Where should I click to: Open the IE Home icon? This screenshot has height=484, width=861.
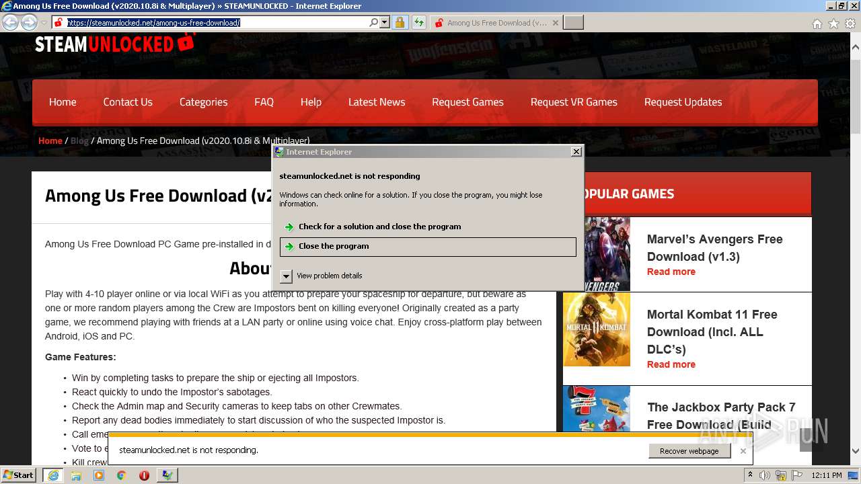tap(817, 24)
